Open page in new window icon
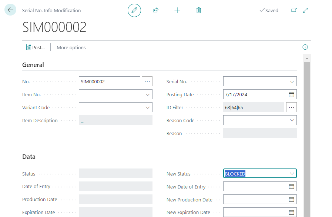Image resolution: width=332 pixels, height=217 pixels. (294, 10)
